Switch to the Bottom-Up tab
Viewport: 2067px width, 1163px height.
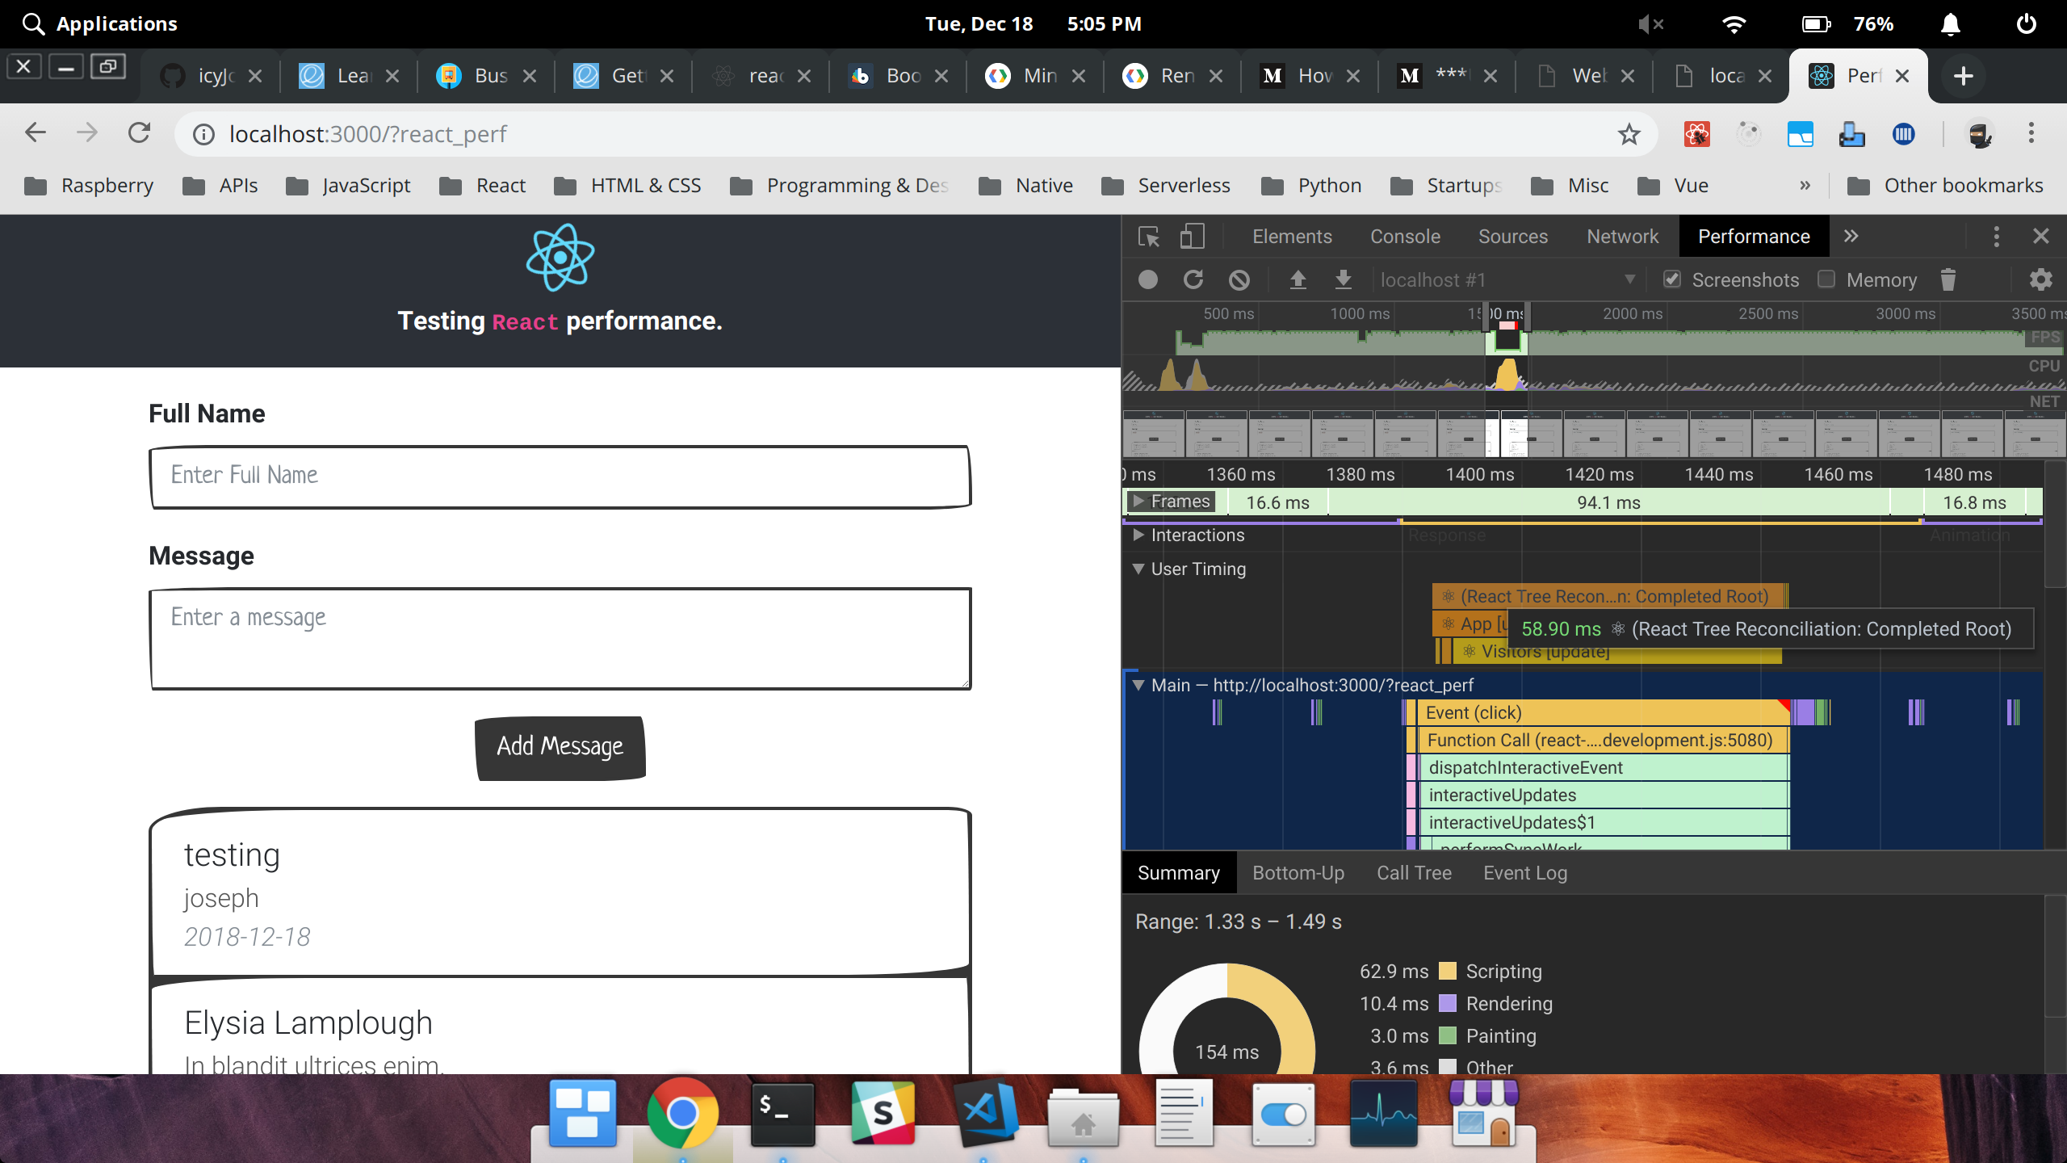1296,872
